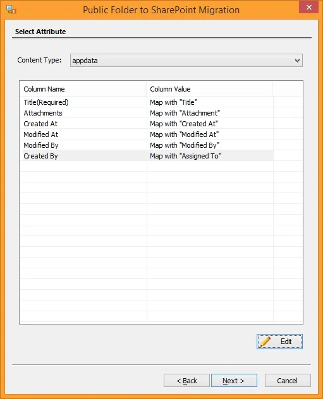Click the Content Type label
The image size is (323, 399).
[39, 61]
